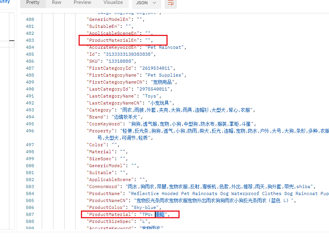
Task: Click line number 503 in the gutter
Action: [x=30, y=187]
